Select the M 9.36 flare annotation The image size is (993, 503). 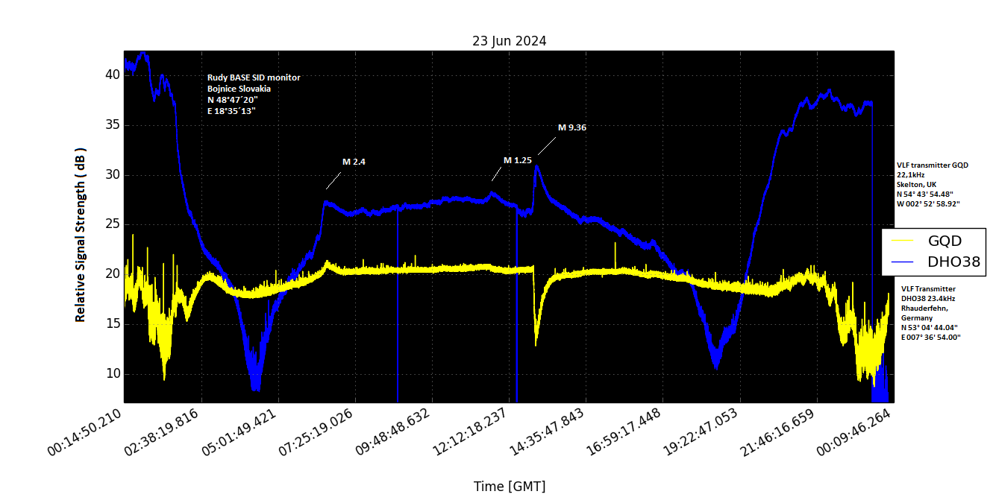(x=572, y=127)
